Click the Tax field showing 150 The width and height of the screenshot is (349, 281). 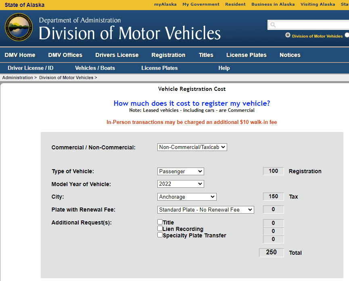(x=273, y=196)
